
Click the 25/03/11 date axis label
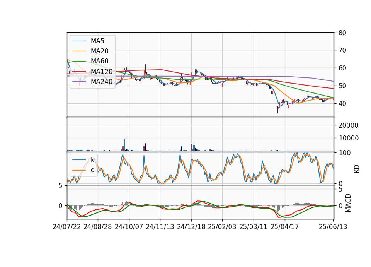click(254, 227)
